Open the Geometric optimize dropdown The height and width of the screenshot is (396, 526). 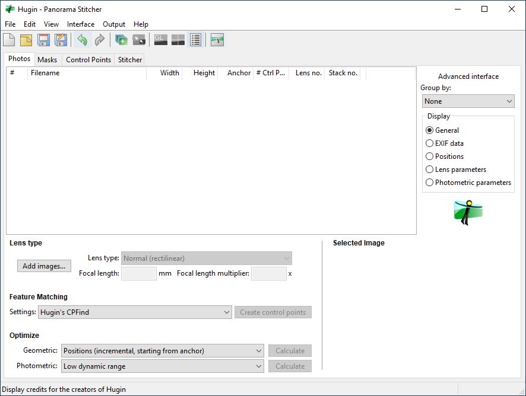point(162,351)
